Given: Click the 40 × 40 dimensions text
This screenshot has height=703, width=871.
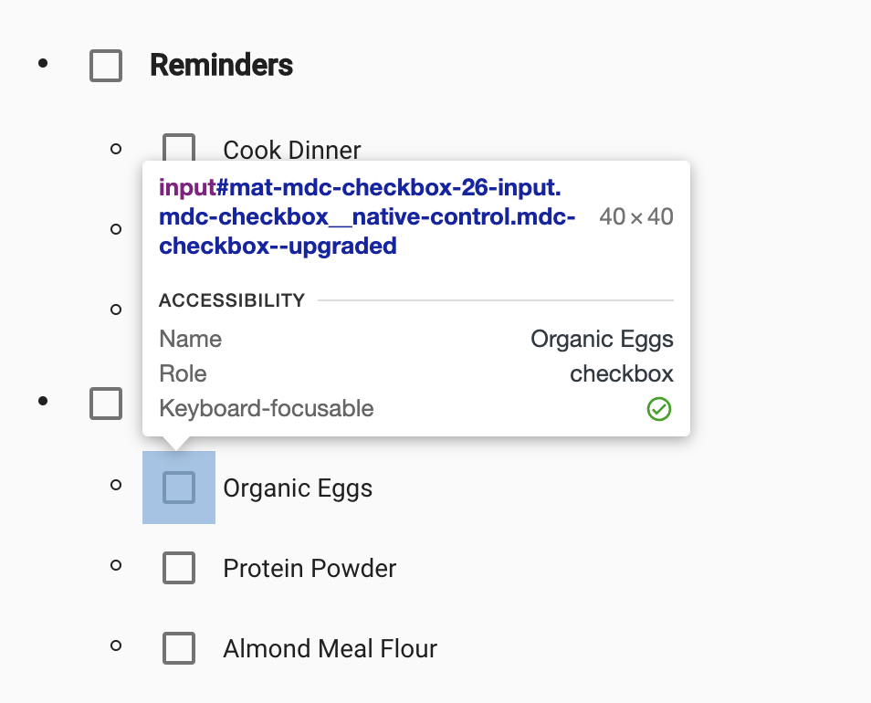Looking at the screenshot, I should (x=636, y=216).
